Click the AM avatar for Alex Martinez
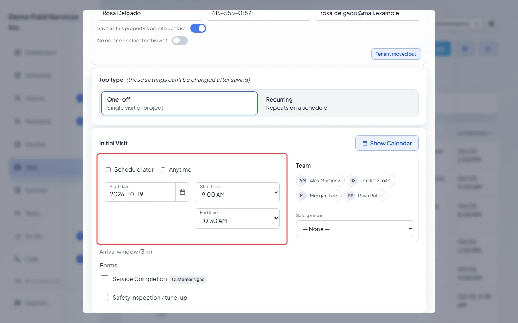This screenshot has width=518, height=323. pos(303,181)
